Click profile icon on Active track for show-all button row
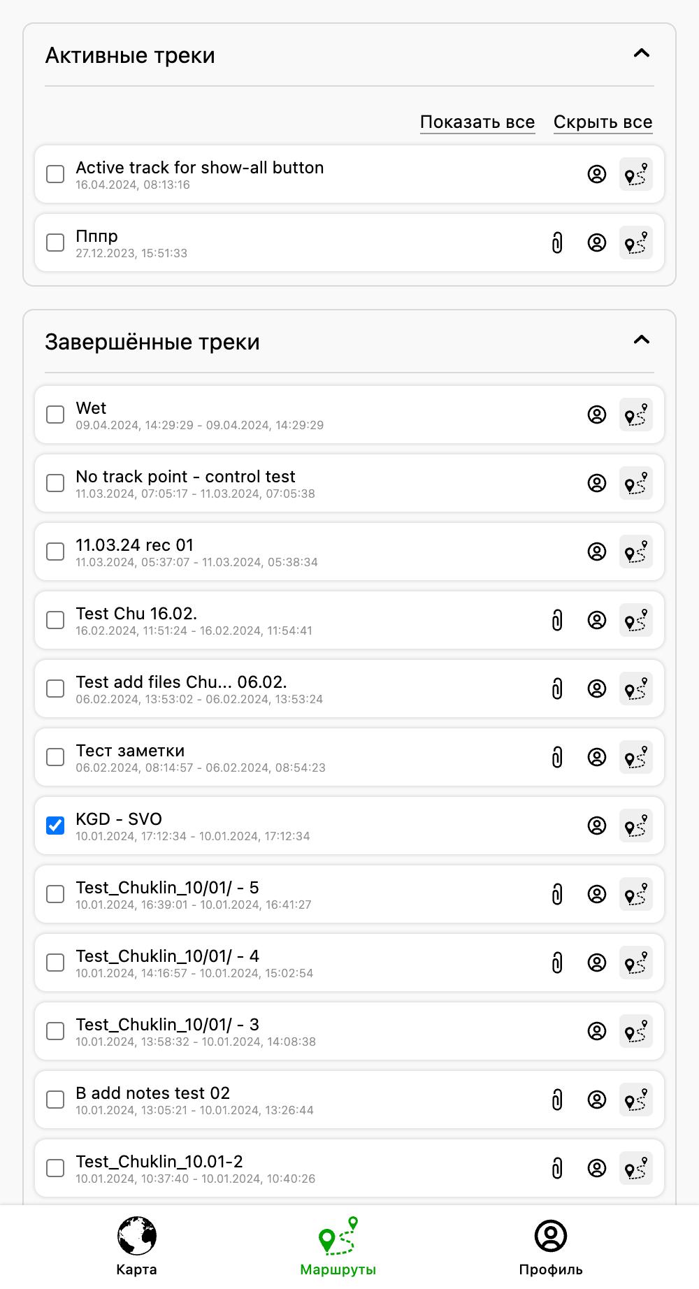Image resolution: width=699 pixels, height=1289 pixels. [x=597, y=174]
